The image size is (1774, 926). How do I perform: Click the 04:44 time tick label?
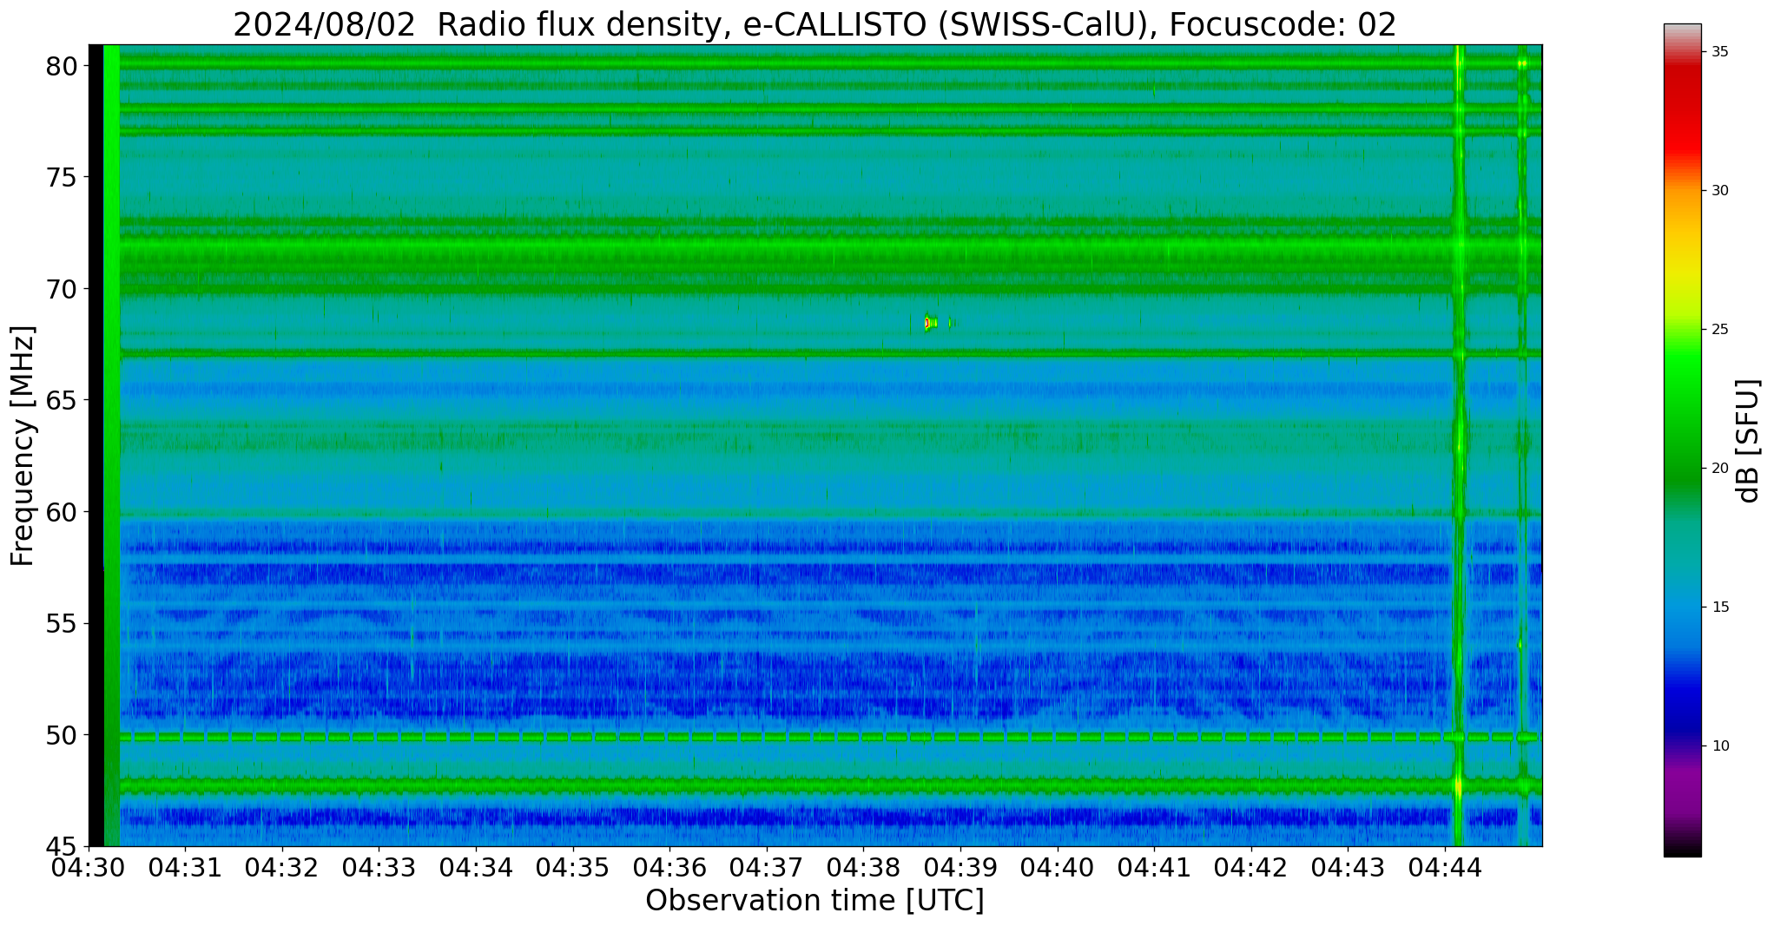pyautogui.click(x=1446, y=868)
